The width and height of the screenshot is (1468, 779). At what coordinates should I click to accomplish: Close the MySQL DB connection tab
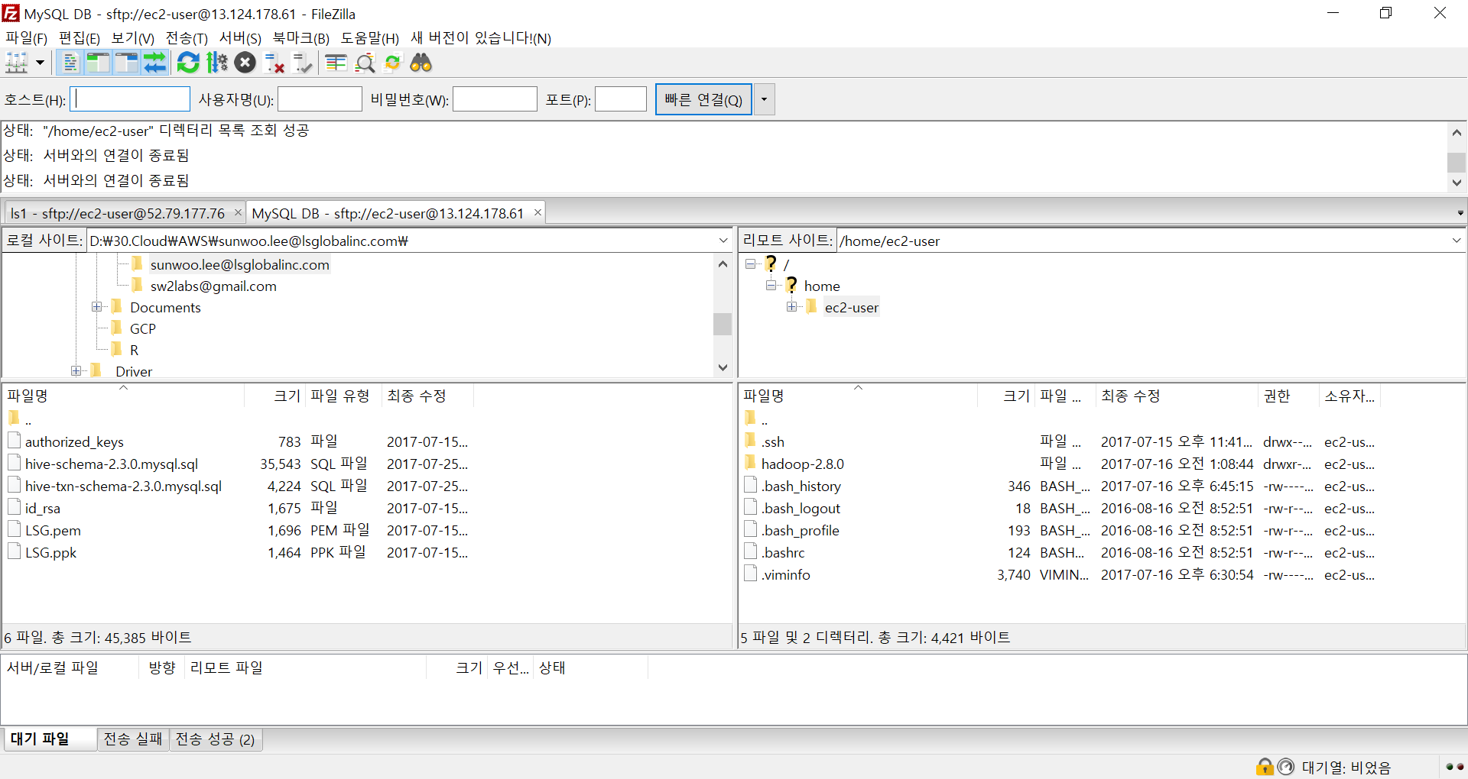(x=538, y=212)
